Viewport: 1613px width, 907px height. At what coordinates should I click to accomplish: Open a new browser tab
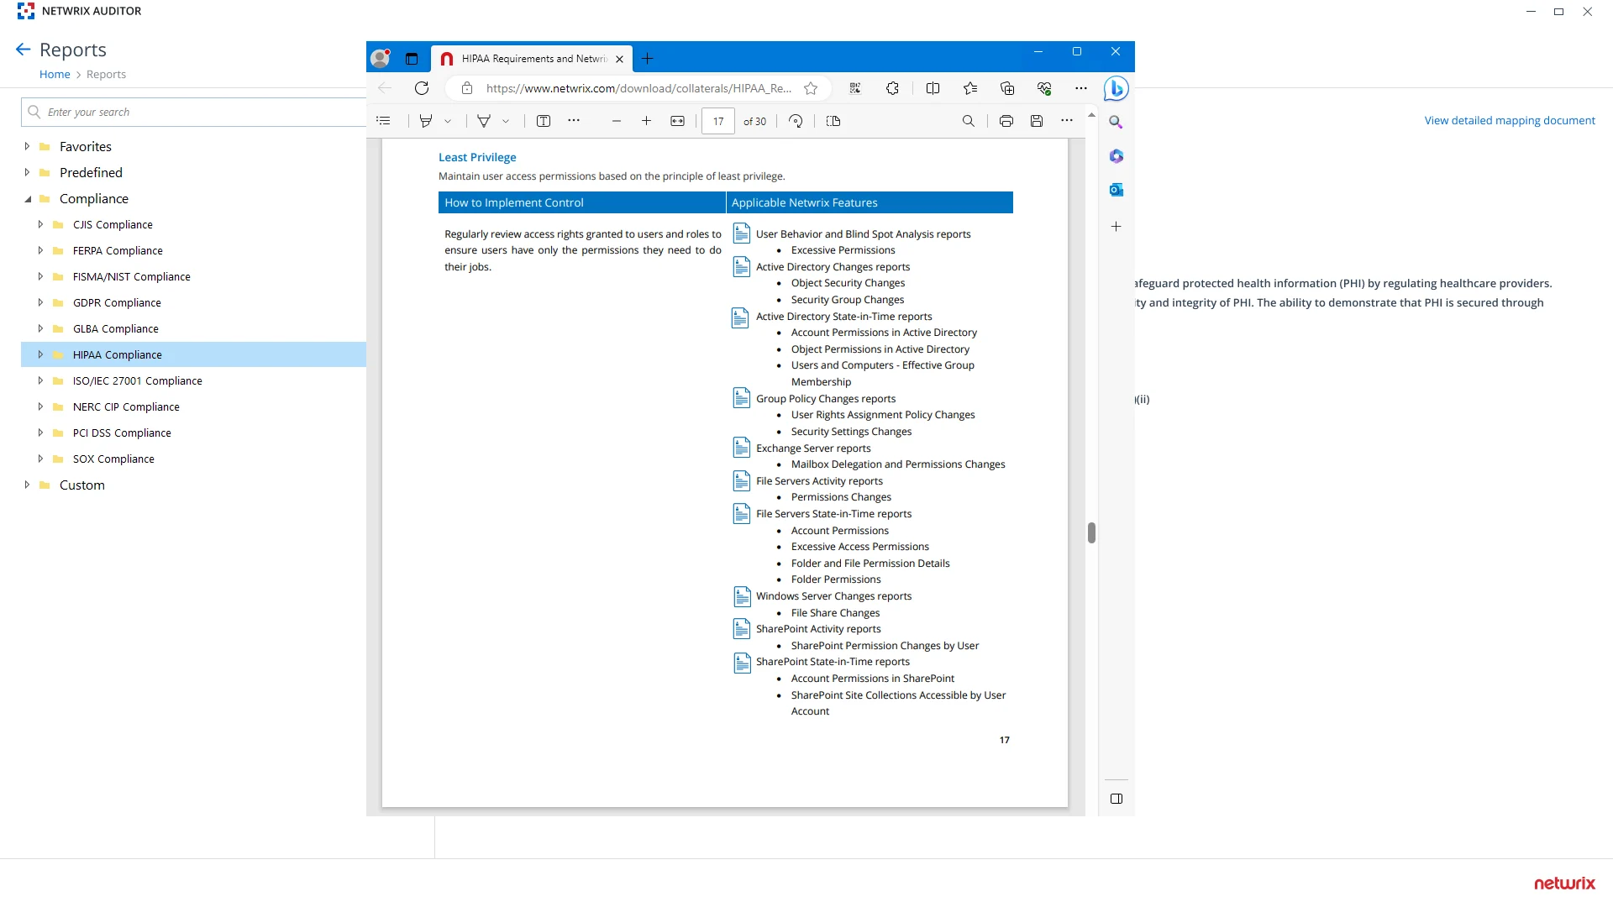(647, 59)
